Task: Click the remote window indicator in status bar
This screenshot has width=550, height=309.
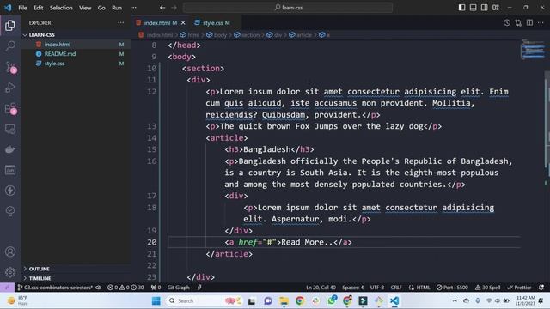Action: click(x=7, y=288)
